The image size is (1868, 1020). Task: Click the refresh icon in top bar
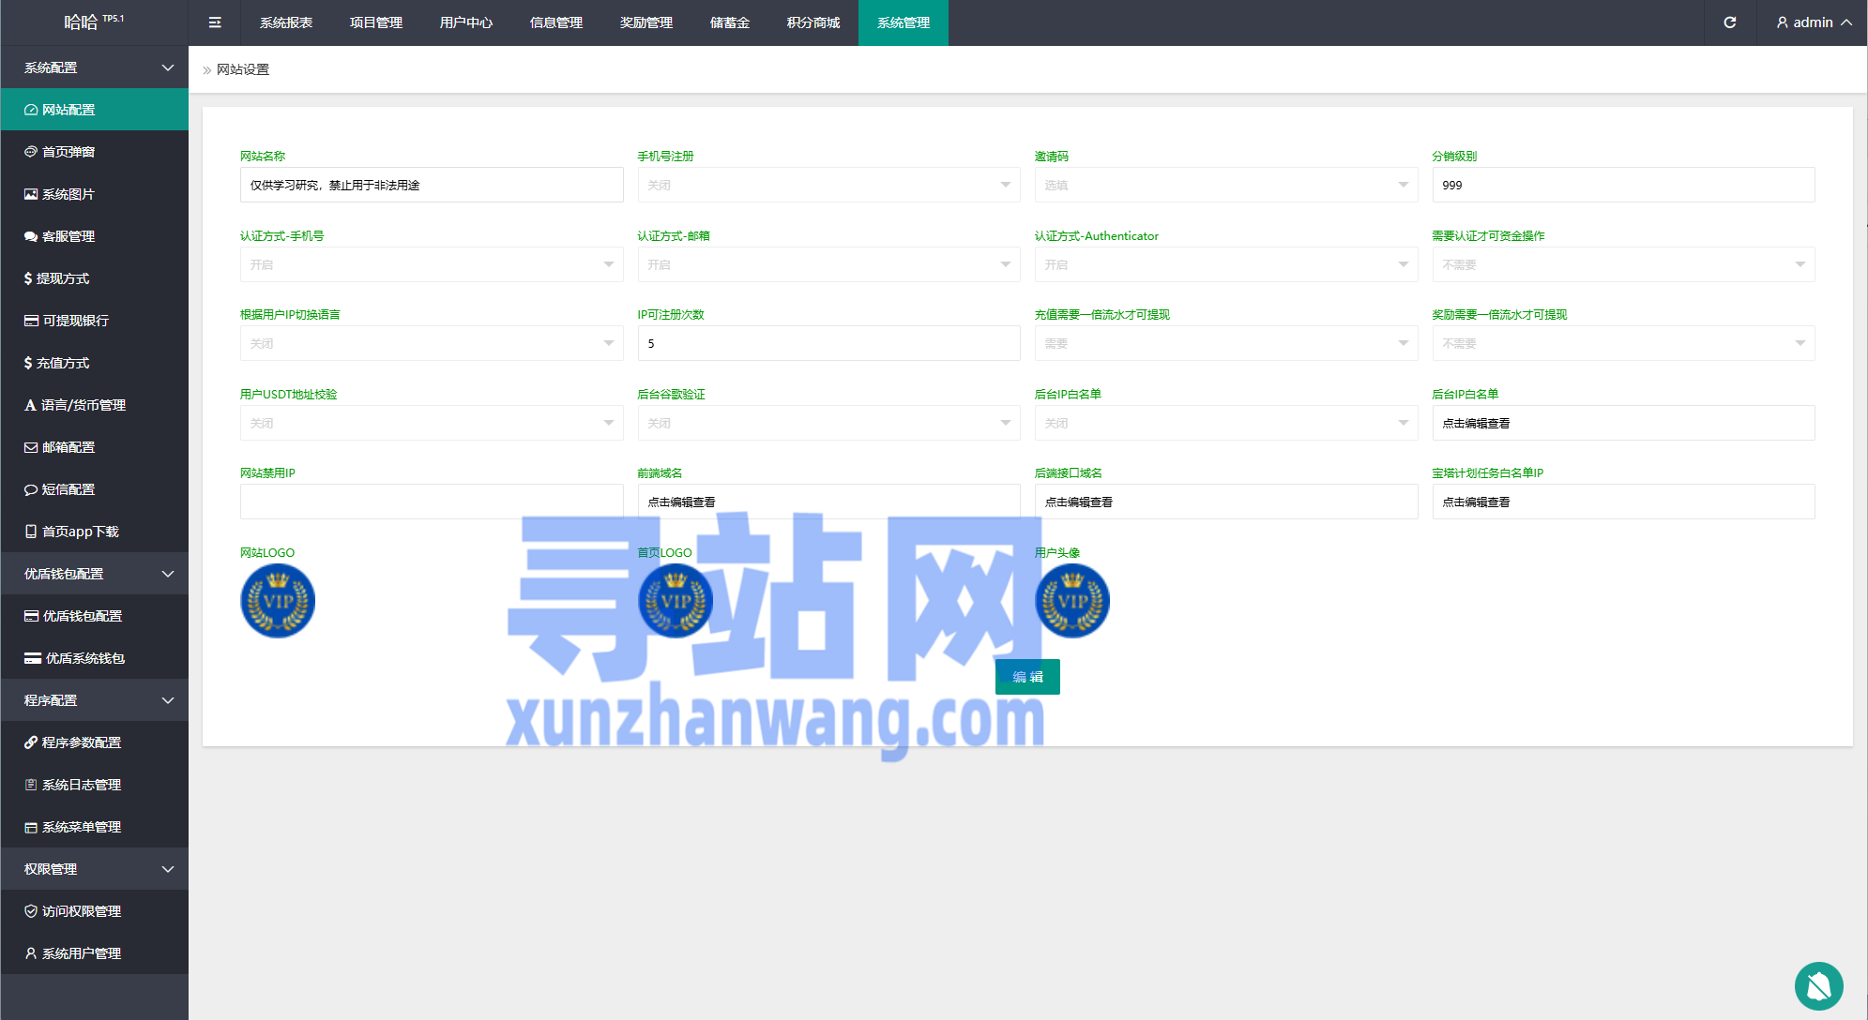point(1729,22)
